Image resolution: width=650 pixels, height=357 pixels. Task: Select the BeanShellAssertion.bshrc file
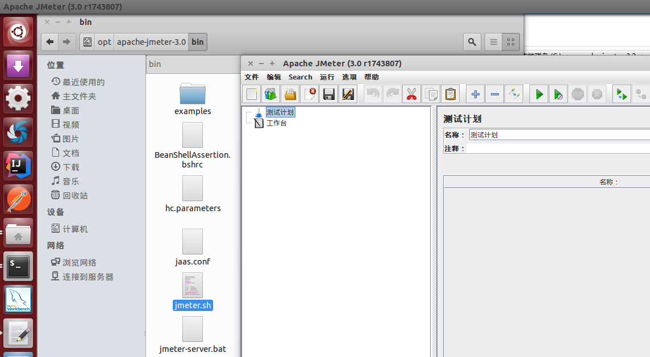193,145
